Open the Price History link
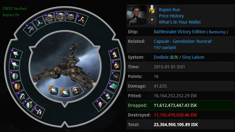Viewport: 235px width, 132px height. 171,16
